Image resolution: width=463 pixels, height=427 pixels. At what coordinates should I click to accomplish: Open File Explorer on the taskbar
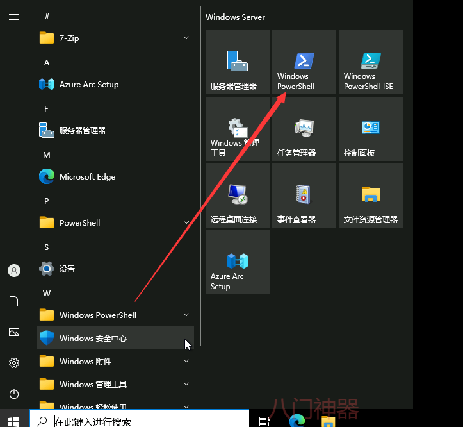(x=328, y=422)
